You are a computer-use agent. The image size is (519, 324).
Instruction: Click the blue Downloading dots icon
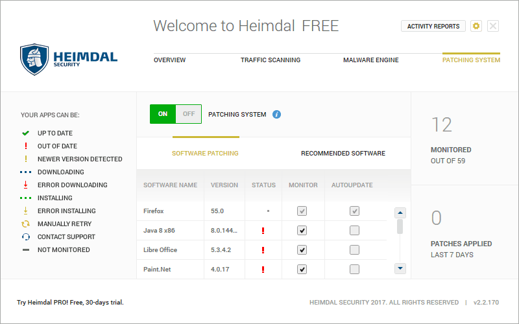coord(26,172)
